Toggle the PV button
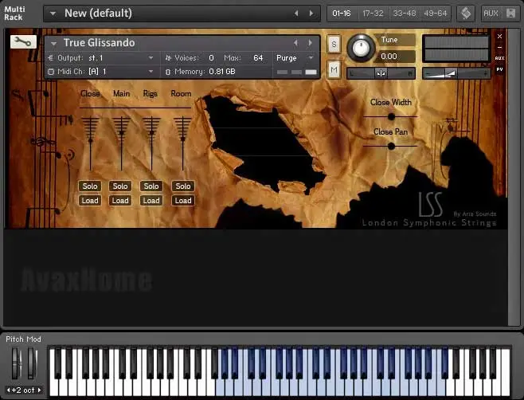 (x=499, y=69)
